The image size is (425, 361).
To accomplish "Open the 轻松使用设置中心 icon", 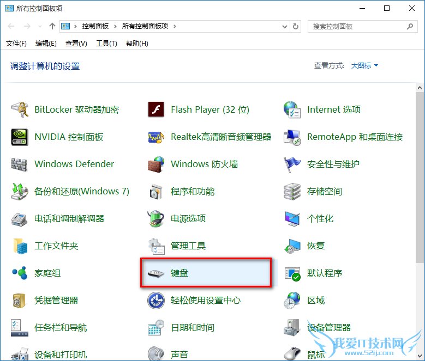I will pos(156,301).
